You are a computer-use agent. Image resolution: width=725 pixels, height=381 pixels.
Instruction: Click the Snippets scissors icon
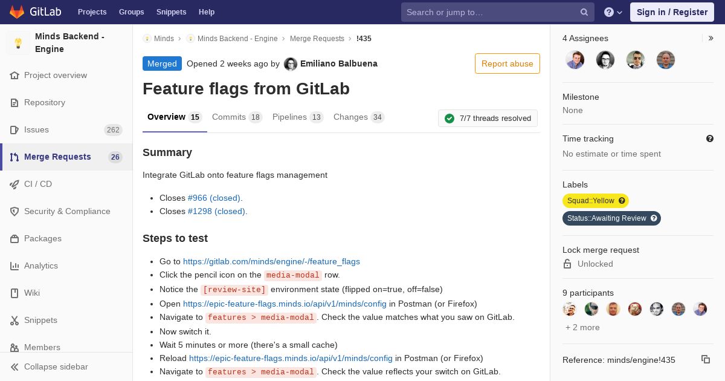point(14,321)
